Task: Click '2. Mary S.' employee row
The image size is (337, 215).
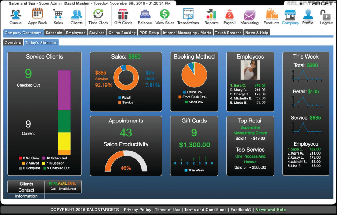Action: (x=248, y=90)
